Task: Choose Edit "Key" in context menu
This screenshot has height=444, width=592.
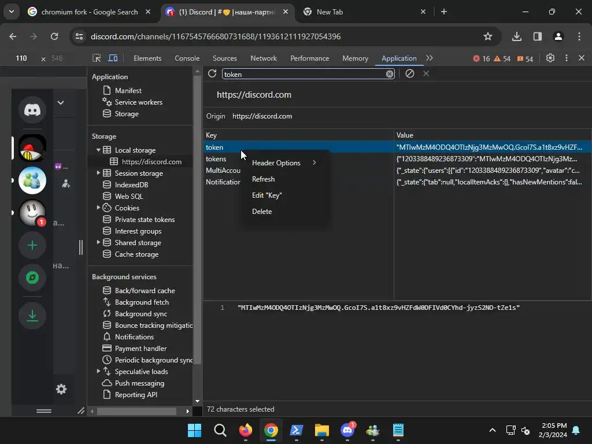Action: 285,195
